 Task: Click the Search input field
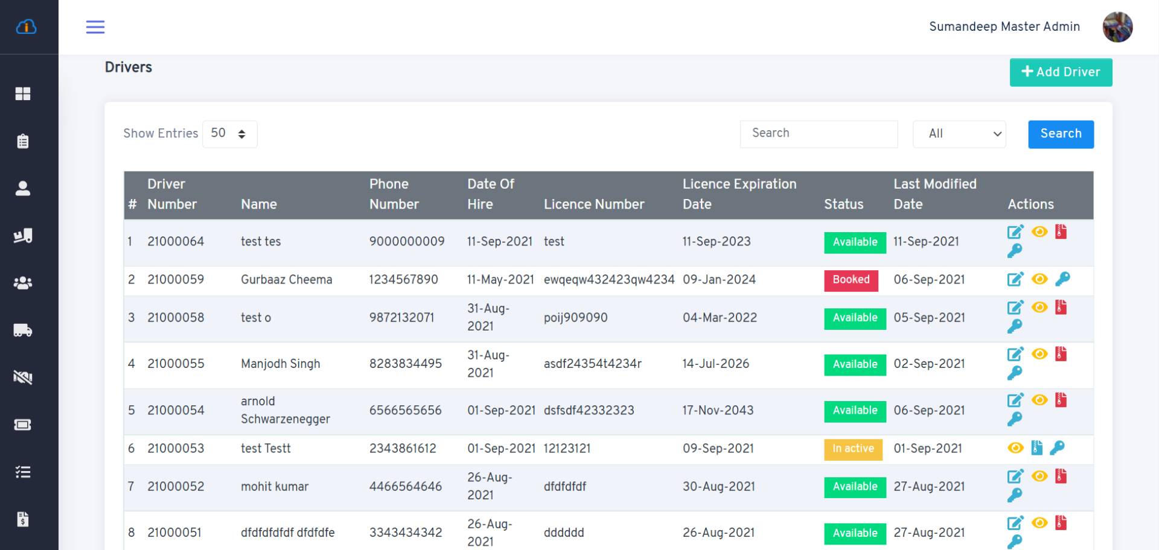[819, 134]
